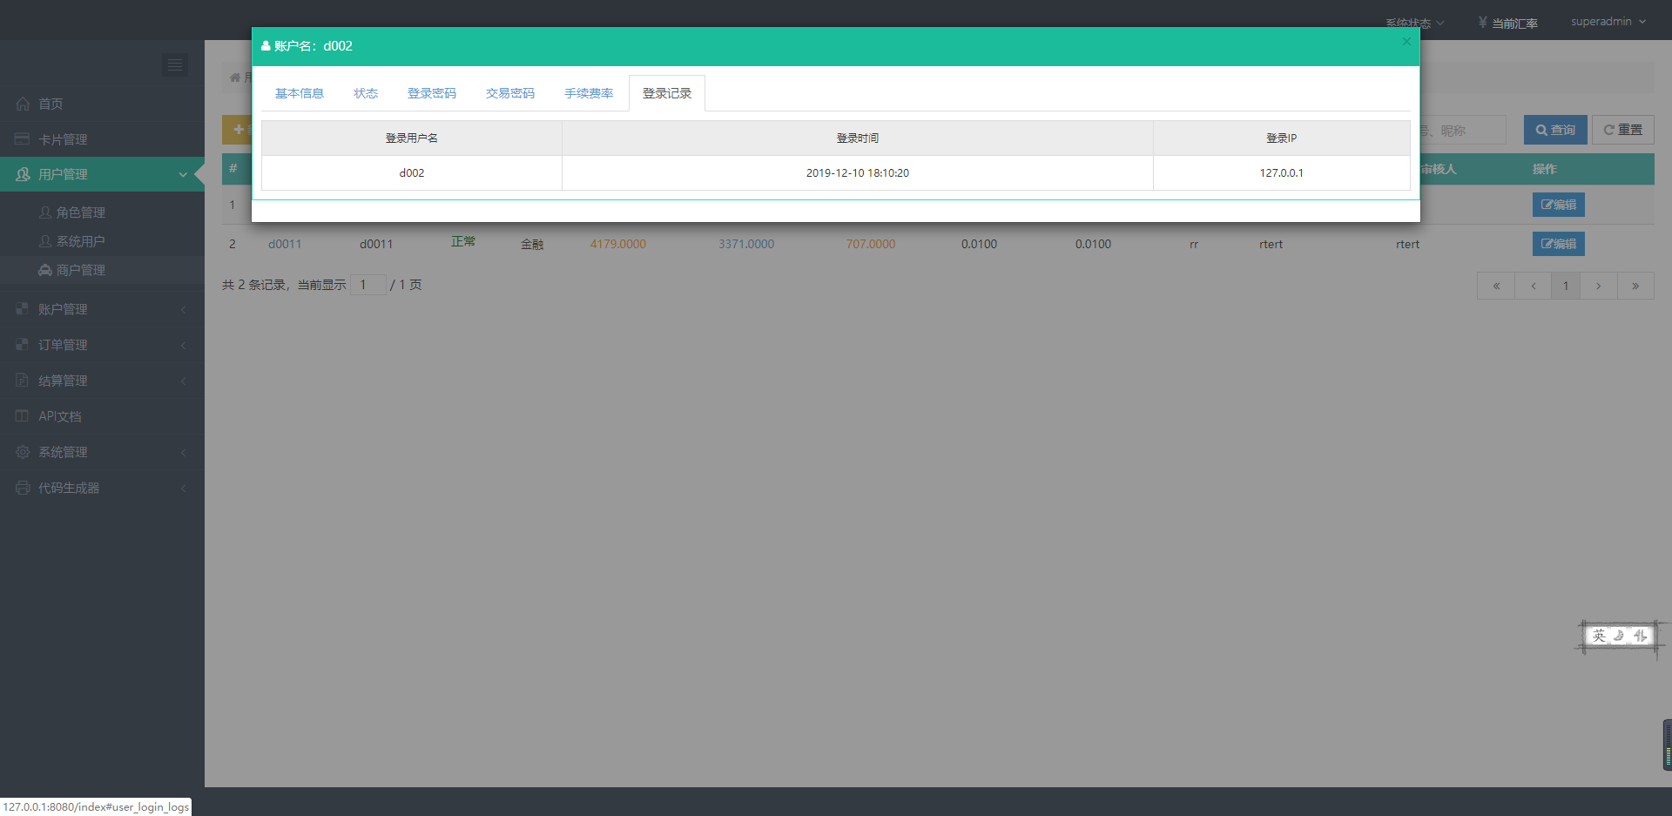Expand the 用户管理 menu chevron
The image size is (1672, 816).
[x=183, y=175]
